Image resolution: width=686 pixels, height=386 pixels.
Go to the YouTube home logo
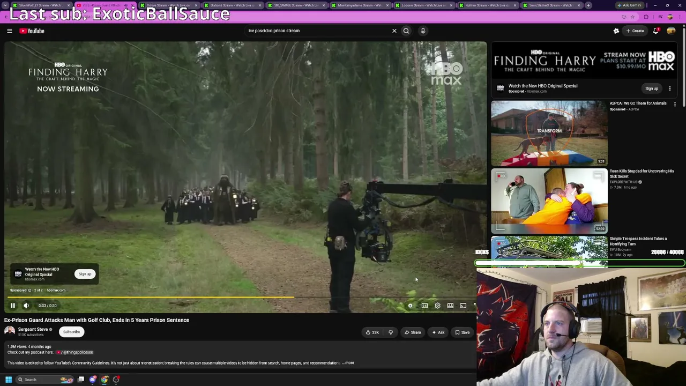click(32, 31)
